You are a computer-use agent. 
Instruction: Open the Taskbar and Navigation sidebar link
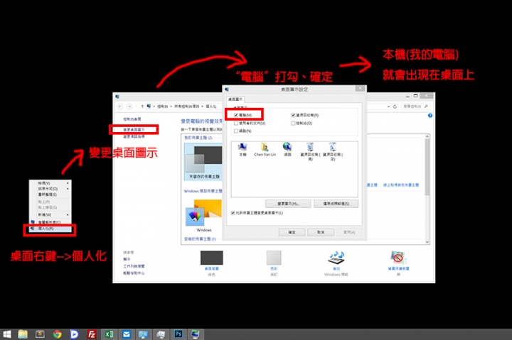pos(134,266)
